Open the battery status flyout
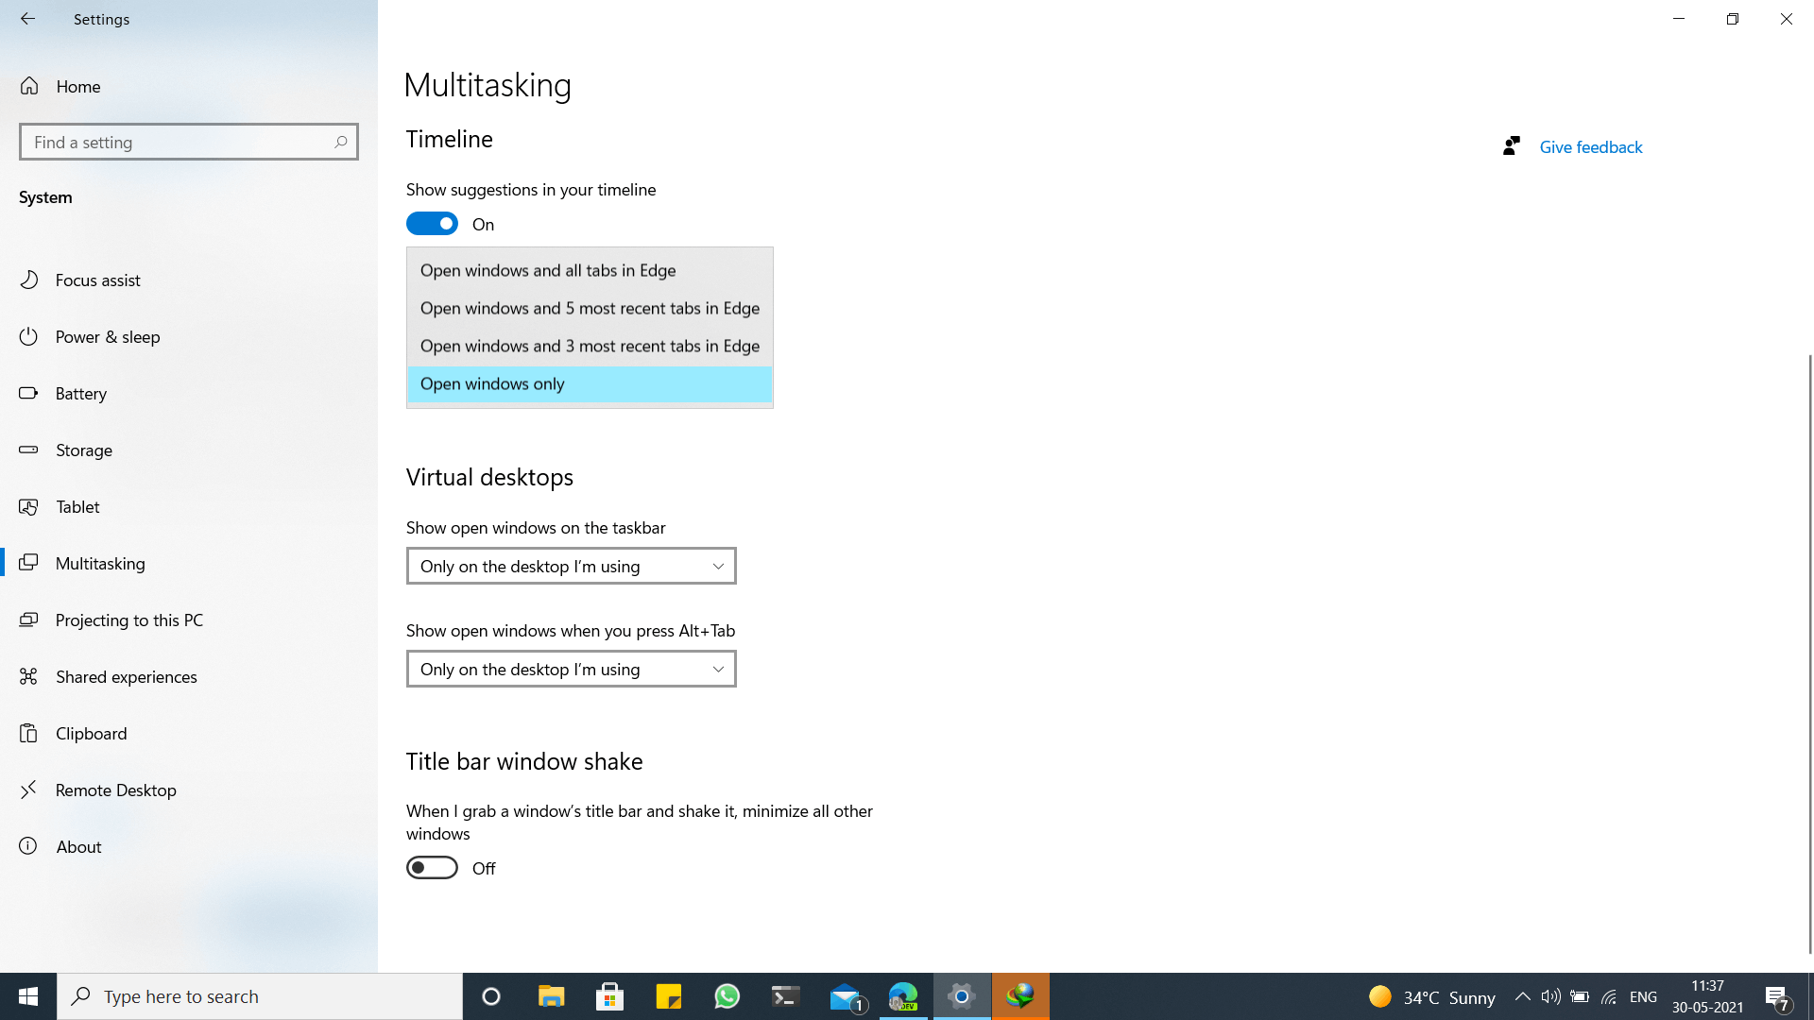Image resolution: width=1814 pixels, height=1020 pixels. point(1579,996)
